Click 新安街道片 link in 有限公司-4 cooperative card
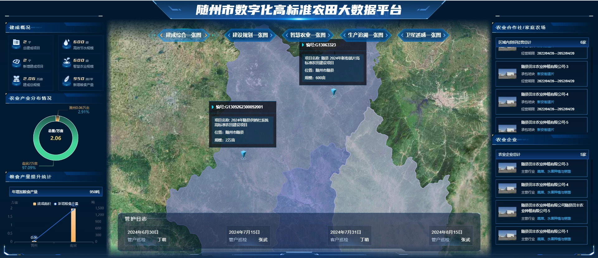 545,102
